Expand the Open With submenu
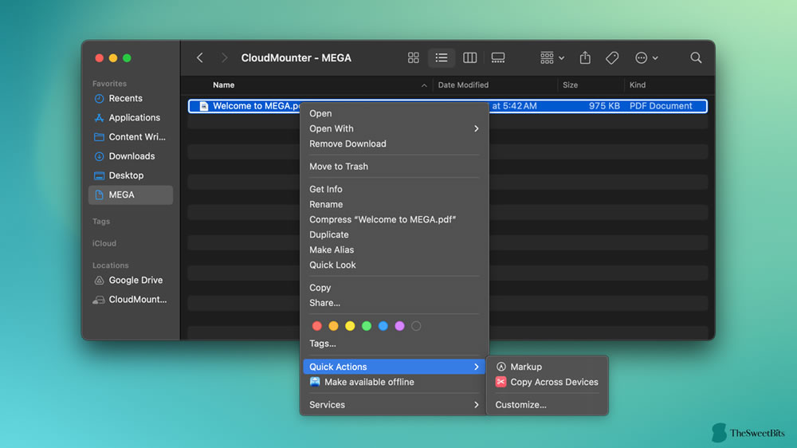 click(394, 128)
